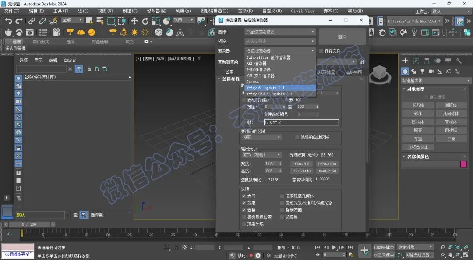
Task: Select Shapes category icon
Action: point(414,71)
